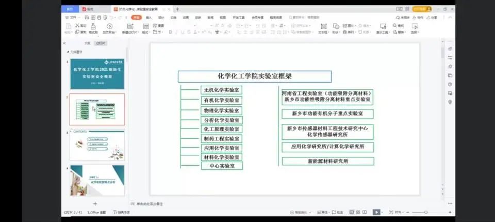
Task: Open the 大纲 Outline pane tab
Action: click(87, 43)
